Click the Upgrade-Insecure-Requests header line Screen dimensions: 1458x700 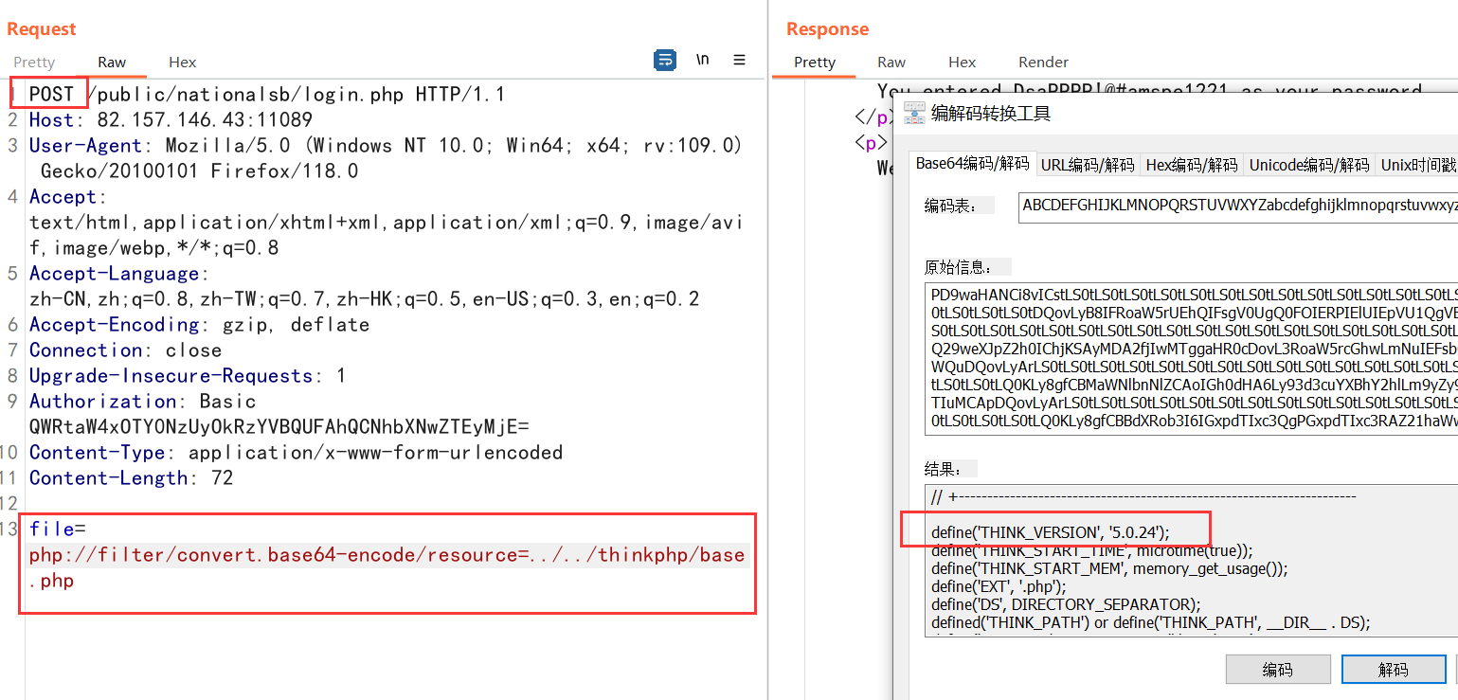[x=188, y=376]
